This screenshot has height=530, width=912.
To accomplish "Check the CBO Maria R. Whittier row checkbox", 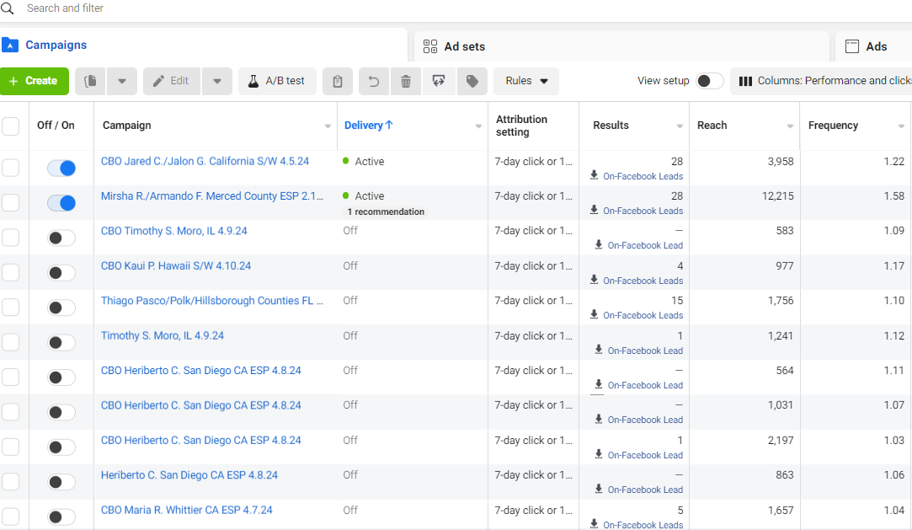I will [x=10, y=517].
